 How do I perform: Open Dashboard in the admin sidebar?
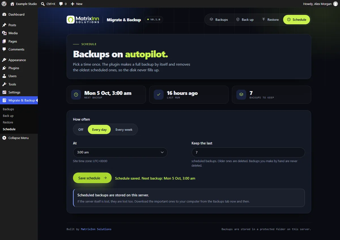(x=19, y=14)
